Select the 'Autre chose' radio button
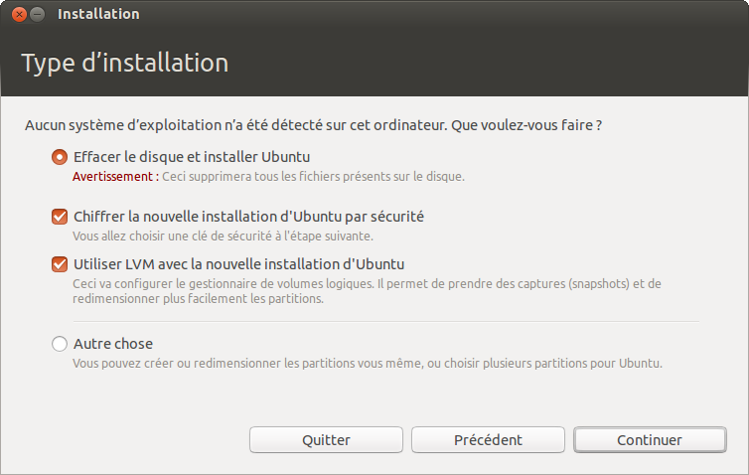Viewport: 749px width, 475px height. [60, 344]
